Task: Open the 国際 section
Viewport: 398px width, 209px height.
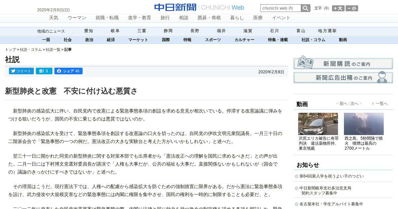Action: [166, 40]
